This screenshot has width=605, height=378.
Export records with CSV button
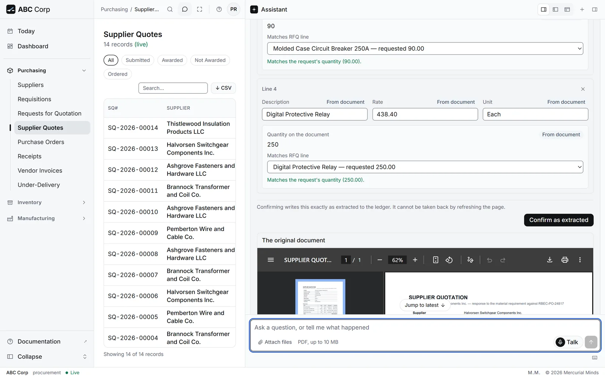point(223,88)
